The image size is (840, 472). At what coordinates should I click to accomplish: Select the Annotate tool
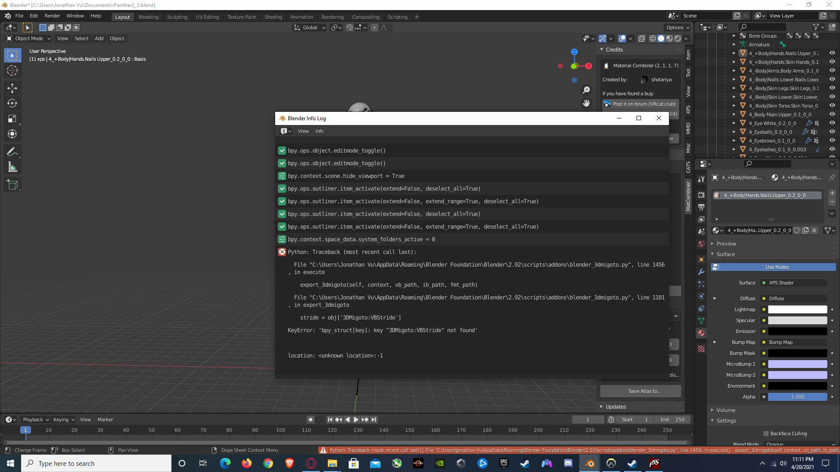12,152
